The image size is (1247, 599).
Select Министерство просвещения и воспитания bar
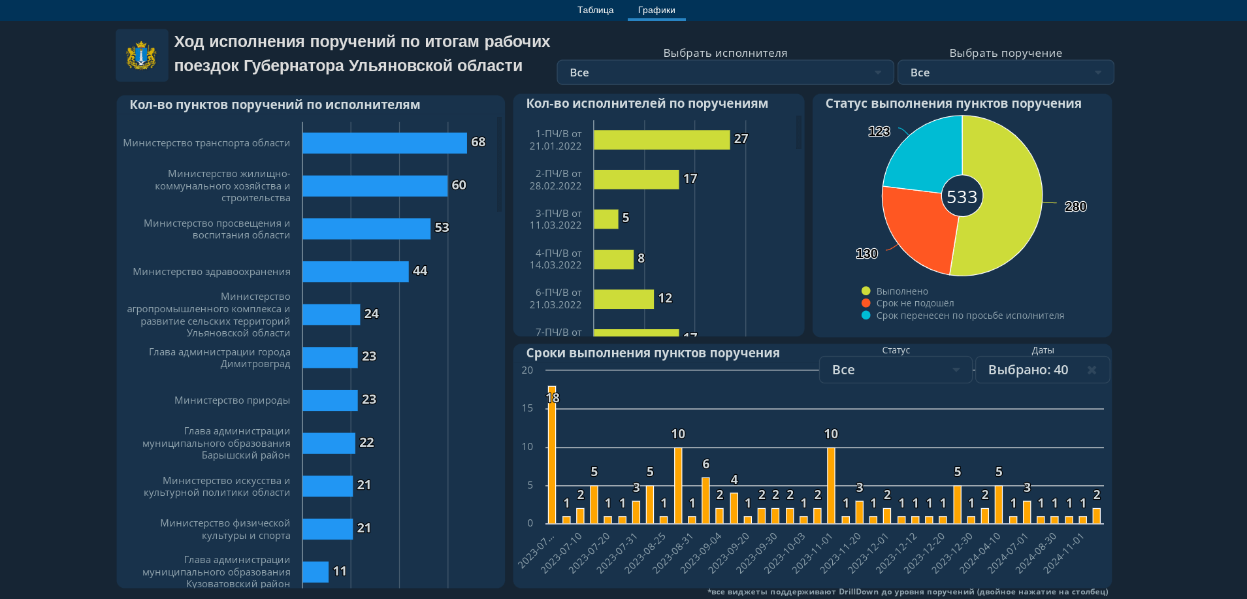pyautogui.click(x=366, y=229)
